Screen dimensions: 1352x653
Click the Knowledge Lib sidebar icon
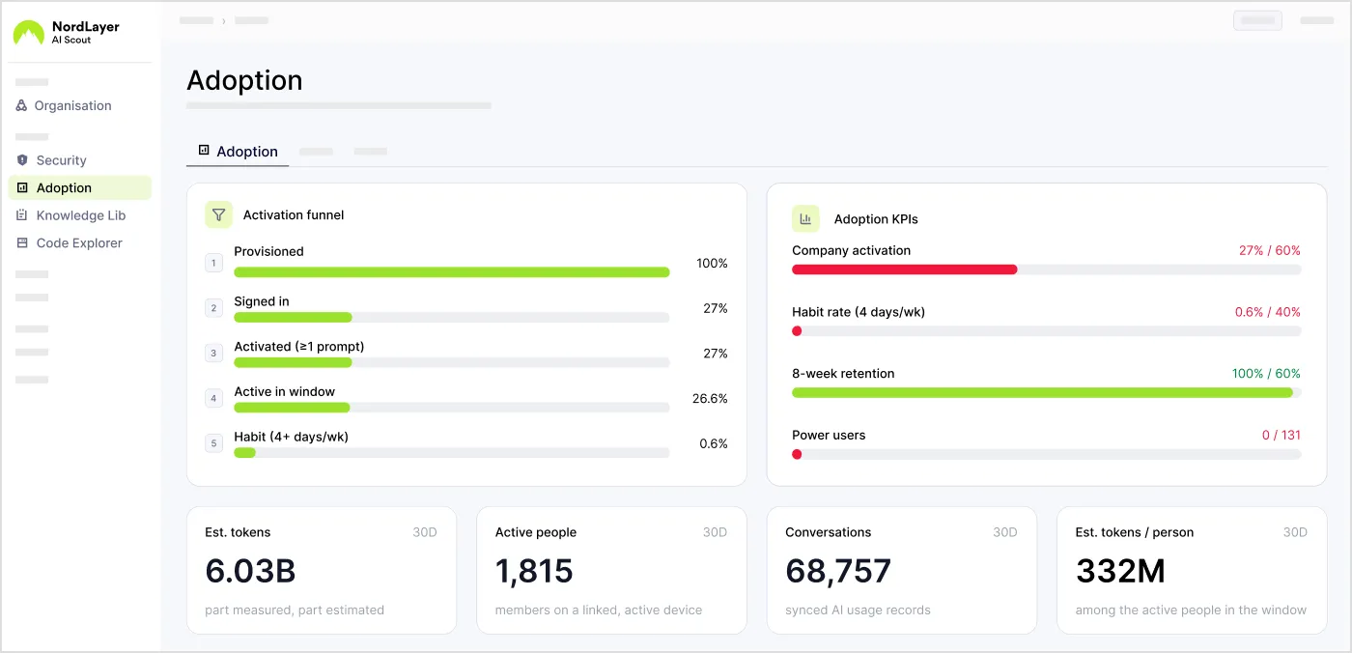click(x=22, y=215)
